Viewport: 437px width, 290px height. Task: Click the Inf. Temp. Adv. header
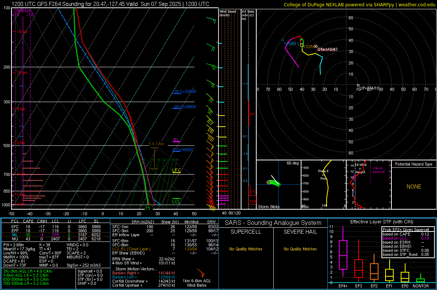click(248, 15)
